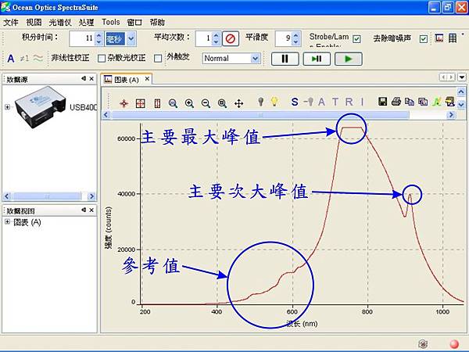Pause the spectrum acquisition
Image resolution: width=469 pixels, height=352 pixels.
coord(285,59)
